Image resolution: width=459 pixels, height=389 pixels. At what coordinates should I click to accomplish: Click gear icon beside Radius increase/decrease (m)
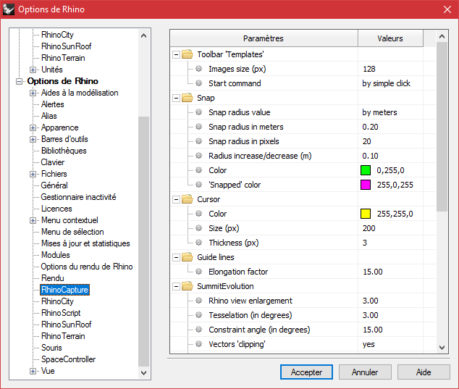199,156
